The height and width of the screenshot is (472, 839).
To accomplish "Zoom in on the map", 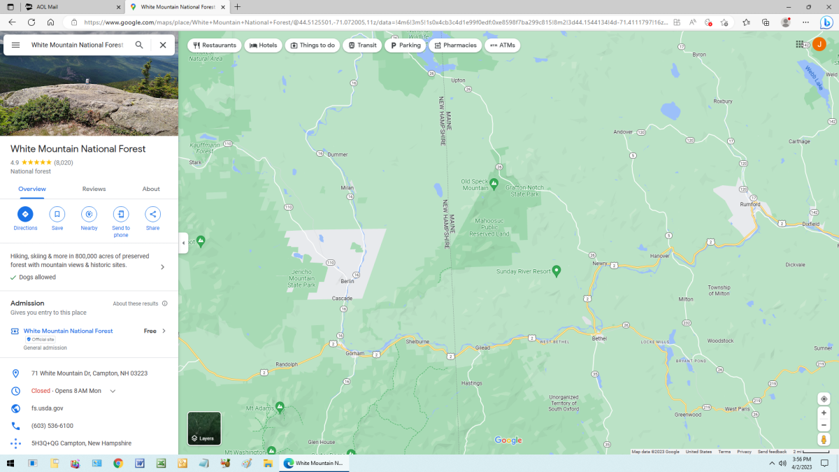I will (824, 413).
